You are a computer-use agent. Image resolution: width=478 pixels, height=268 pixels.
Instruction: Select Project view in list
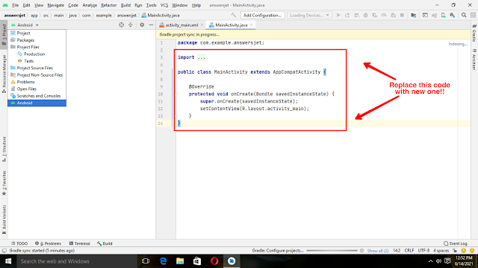37,33
